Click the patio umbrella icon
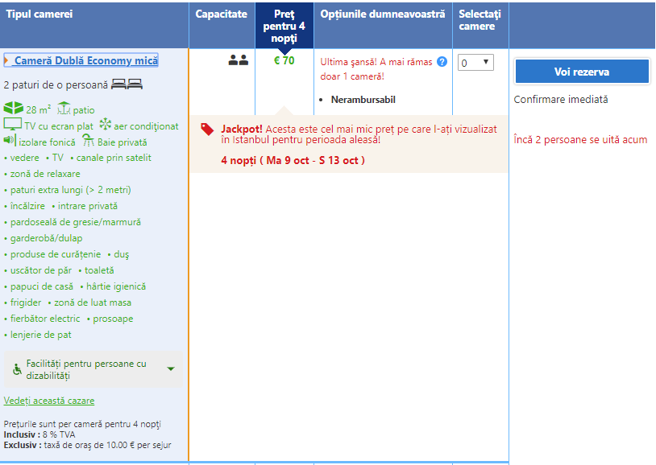The width and height of the screenshot is (656, 465). coord(64,109)
